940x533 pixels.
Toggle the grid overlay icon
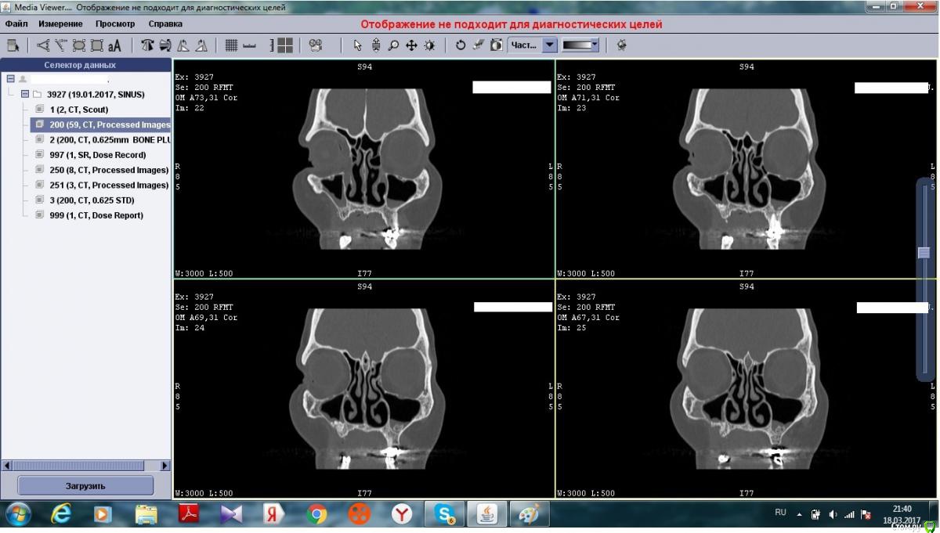pos(231,45)
